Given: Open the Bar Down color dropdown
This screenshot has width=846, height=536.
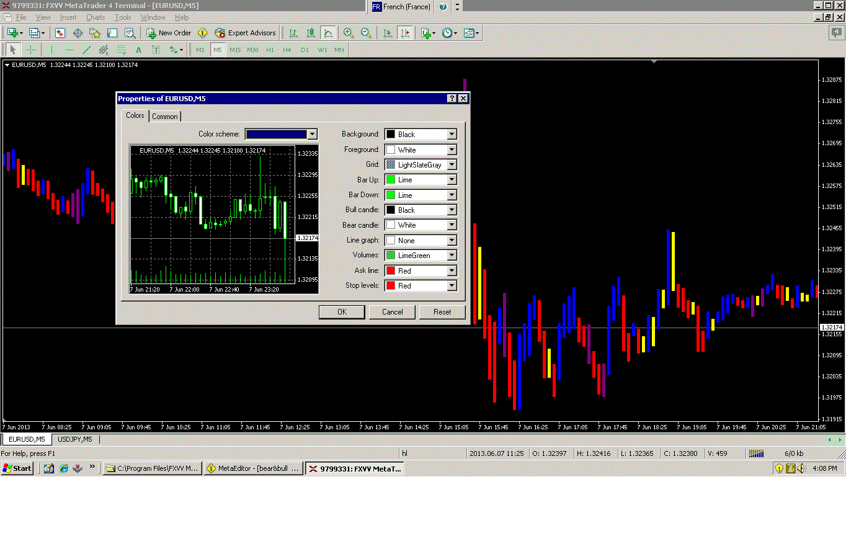Looking at the screenshot, I should (x=452, y=195).
